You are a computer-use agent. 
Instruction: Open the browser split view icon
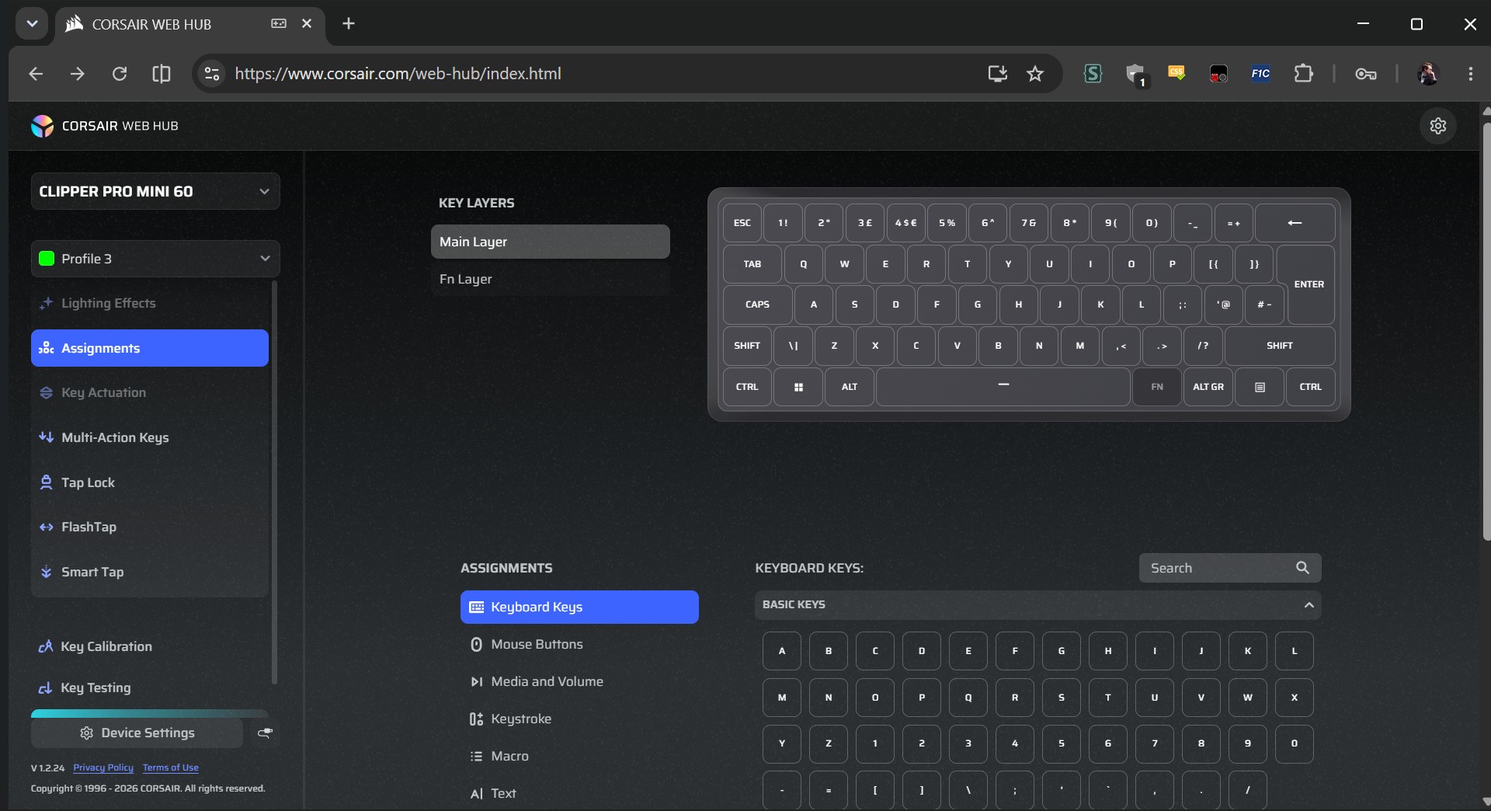pyautogui.click(x=162, y=74)
